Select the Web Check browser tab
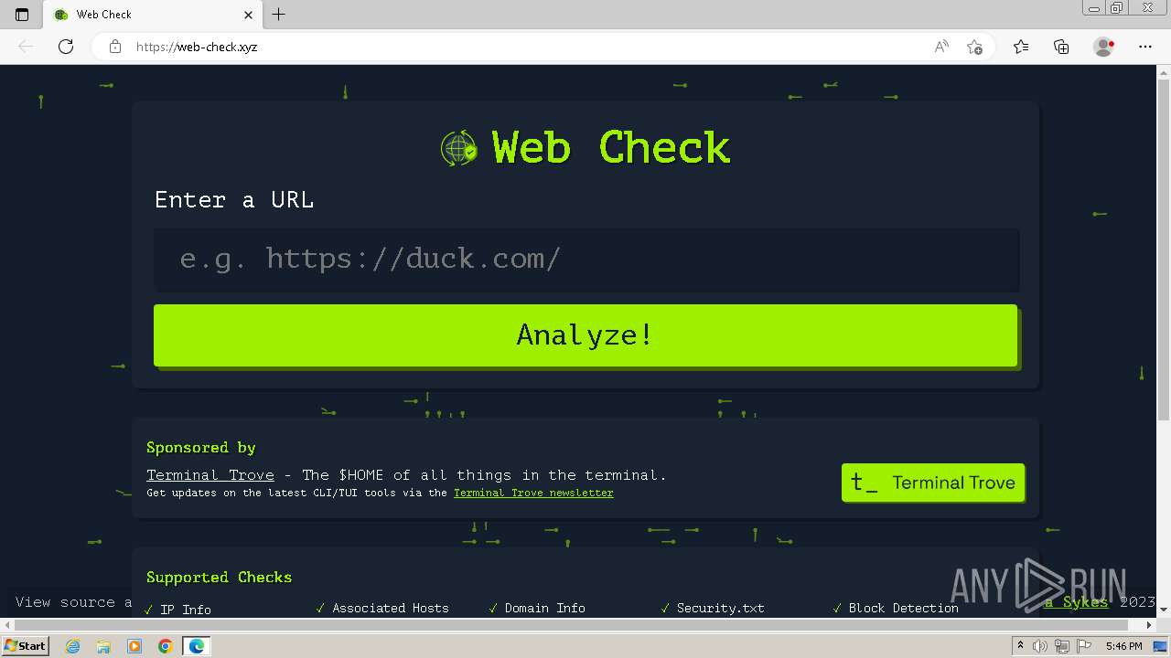Viewport: 1171px width, 658px height. pyautogui.click(x=151, y=15)
